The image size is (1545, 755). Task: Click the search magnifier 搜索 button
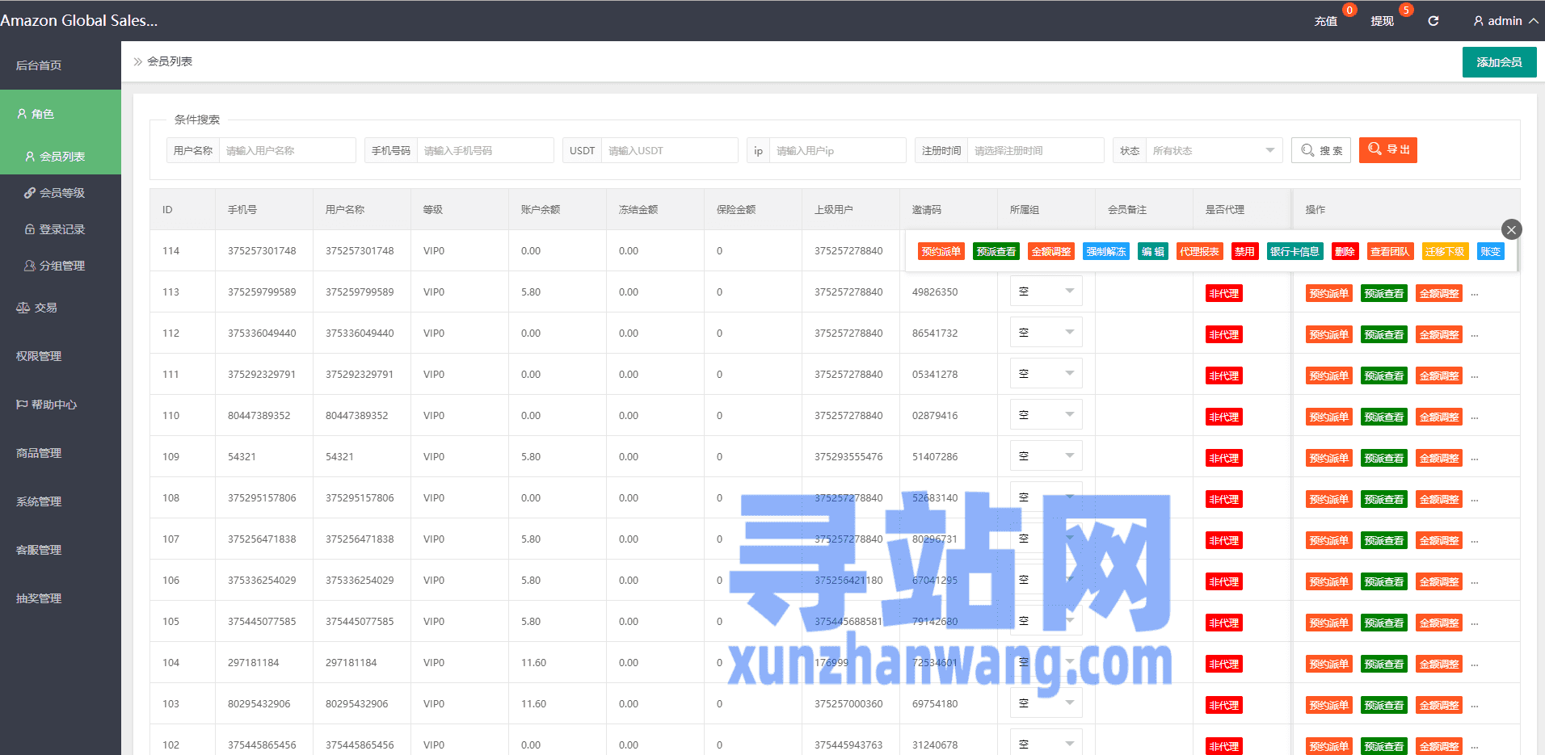coord(1321,150)
